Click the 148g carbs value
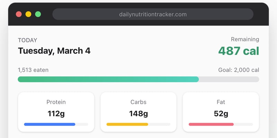The image size is (277, 138). (138, 113)
